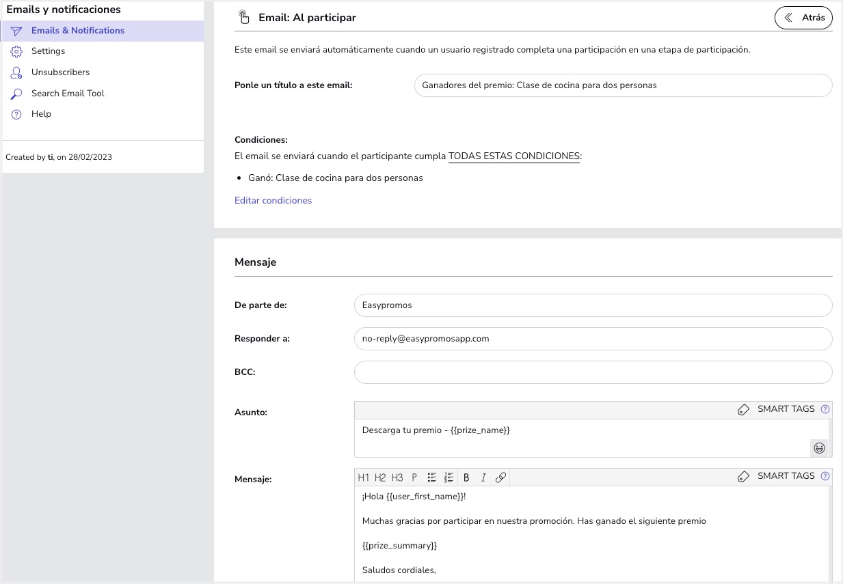
Task: Open Search Email Tool from sidebar
Action: coord(68,94)
